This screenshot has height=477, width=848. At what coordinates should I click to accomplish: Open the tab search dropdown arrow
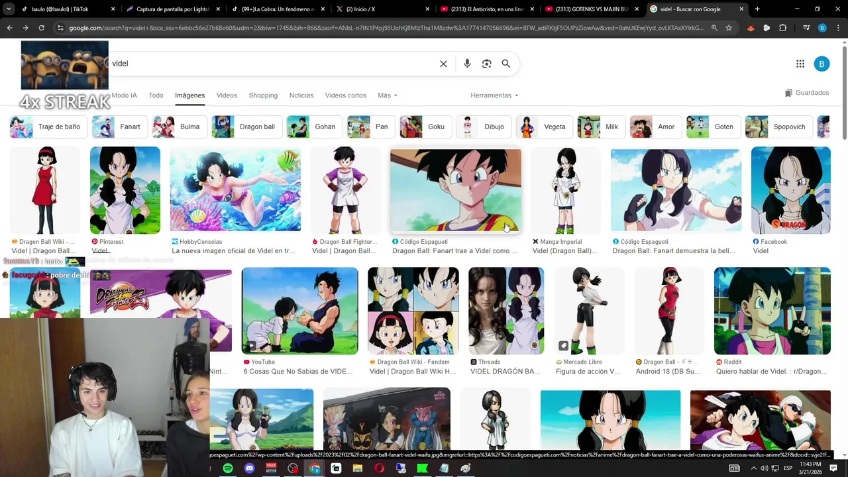(9, 9)
